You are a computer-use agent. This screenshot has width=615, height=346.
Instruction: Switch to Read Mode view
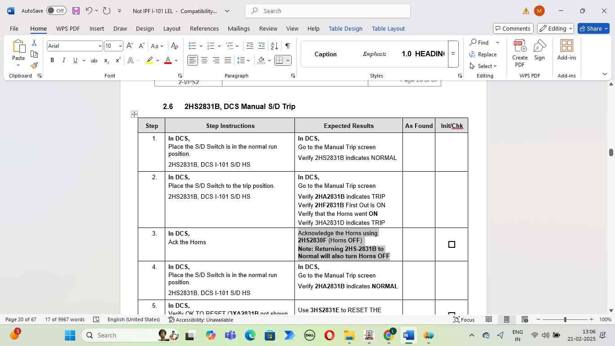click(488, 319)
